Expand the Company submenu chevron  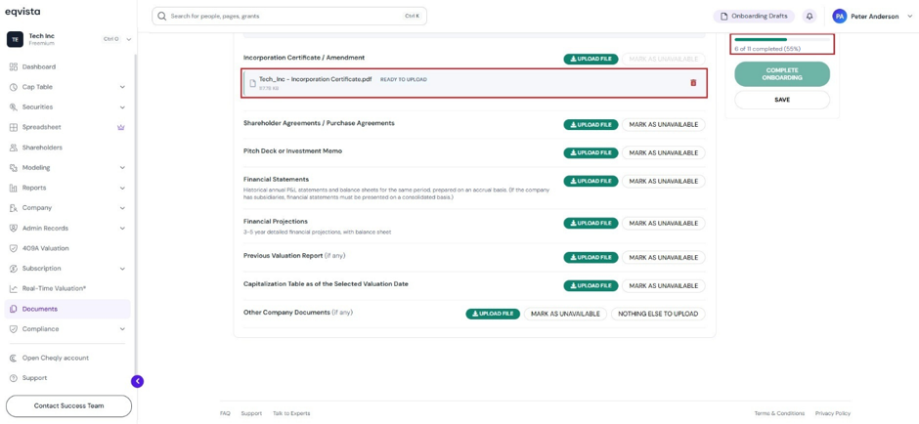[122, 208]
